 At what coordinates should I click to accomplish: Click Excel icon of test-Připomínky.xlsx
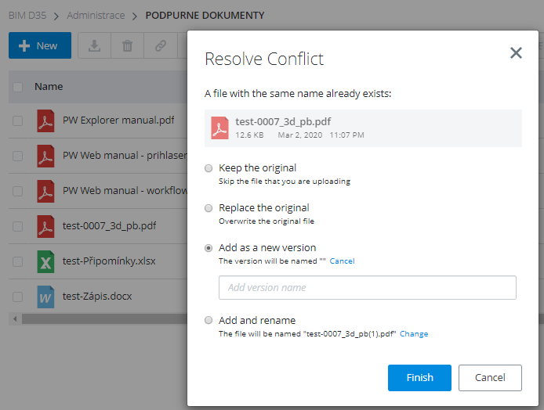[x=45, y=261]
